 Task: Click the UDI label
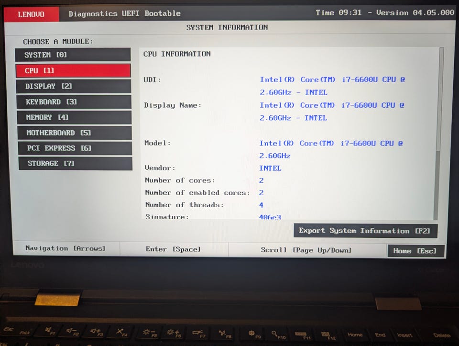pyautogui.click(x=152, y=80)
